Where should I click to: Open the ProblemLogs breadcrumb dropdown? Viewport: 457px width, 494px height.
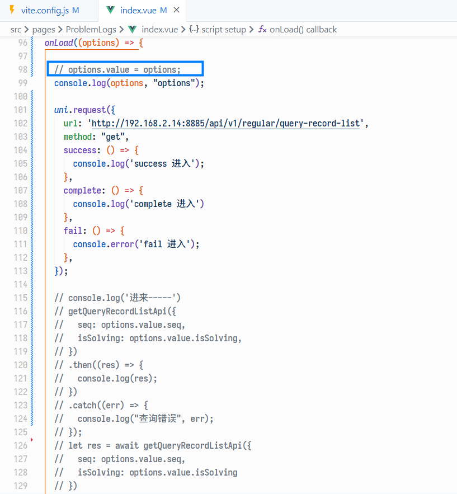91,29
